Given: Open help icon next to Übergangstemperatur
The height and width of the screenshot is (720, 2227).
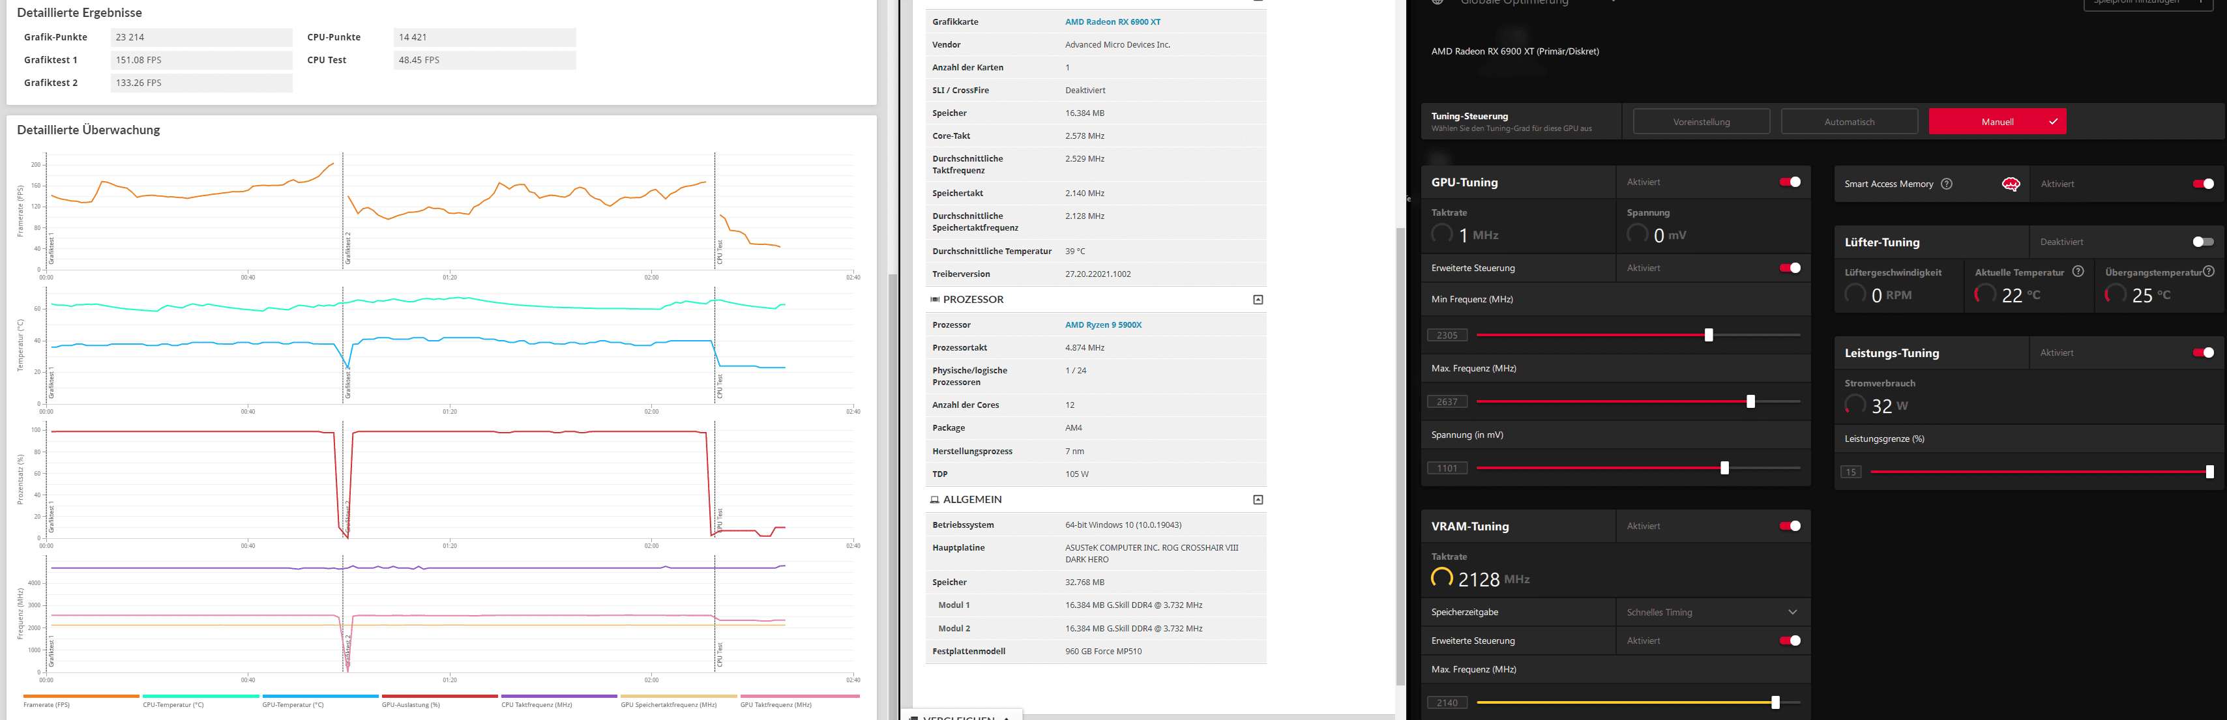Looking at the screenshot, I should tap(2208, 272).
